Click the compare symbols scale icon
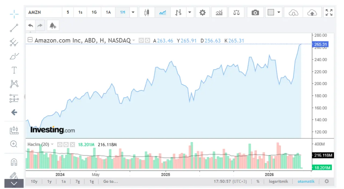 [x=236, y=12]
